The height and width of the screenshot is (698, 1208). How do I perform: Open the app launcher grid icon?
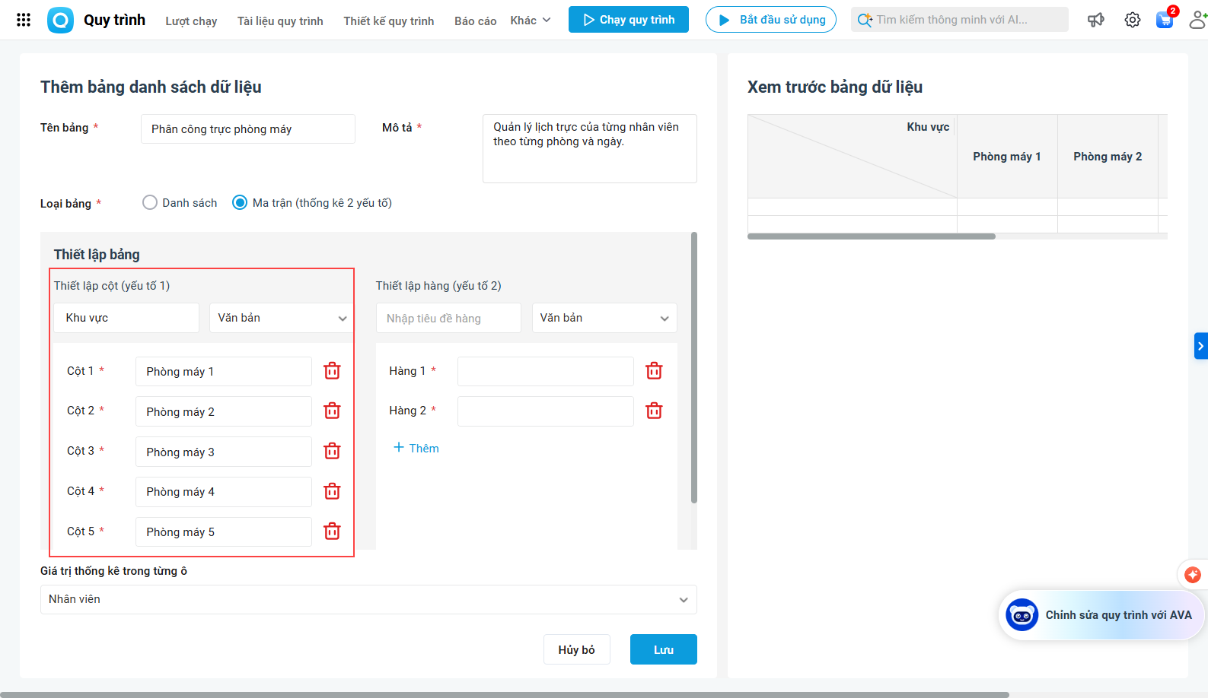[24, 20]
